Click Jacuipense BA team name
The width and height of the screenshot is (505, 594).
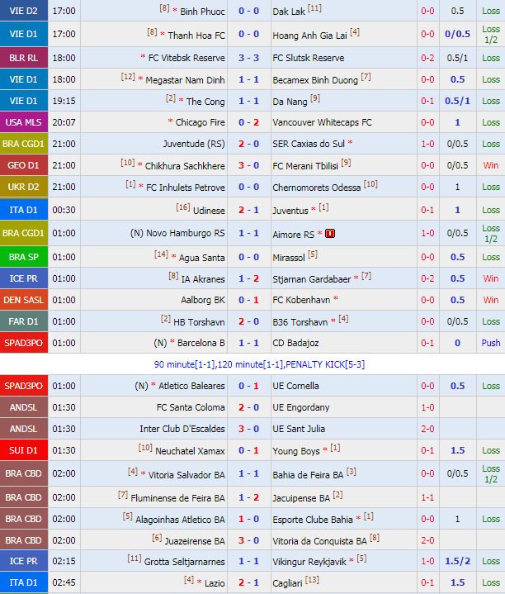[x=301, y=498]
